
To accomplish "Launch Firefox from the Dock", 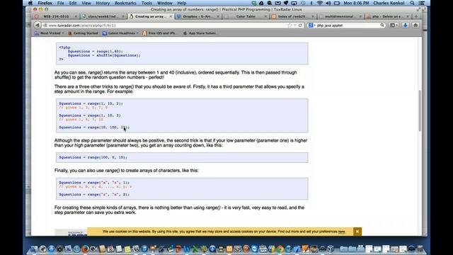I will pyautogui.click(x=85, y=249).
